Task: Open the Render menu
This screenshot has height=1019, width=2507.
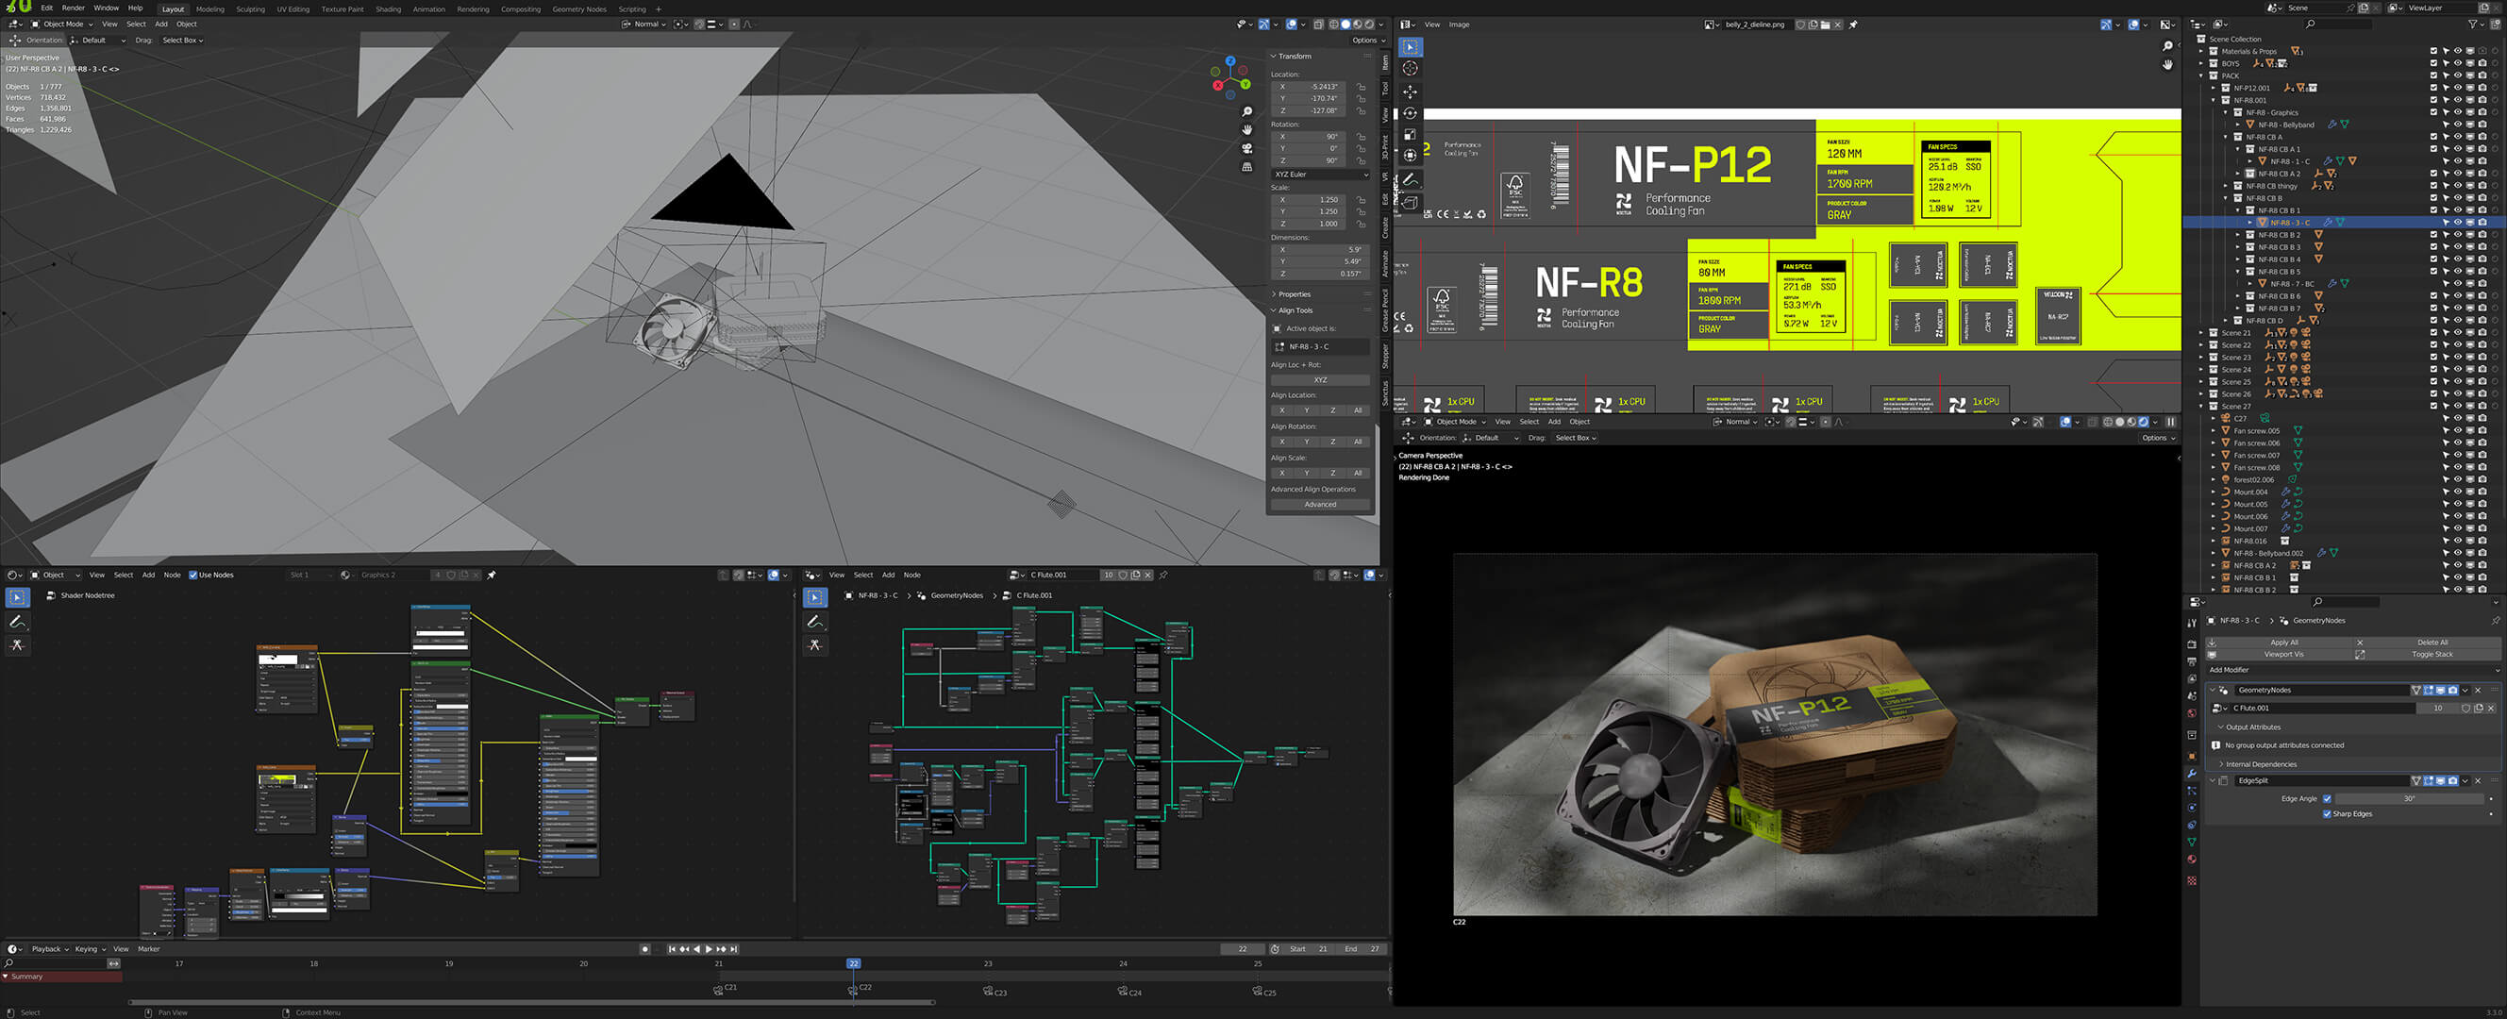Action: click(x=73, y=8)
